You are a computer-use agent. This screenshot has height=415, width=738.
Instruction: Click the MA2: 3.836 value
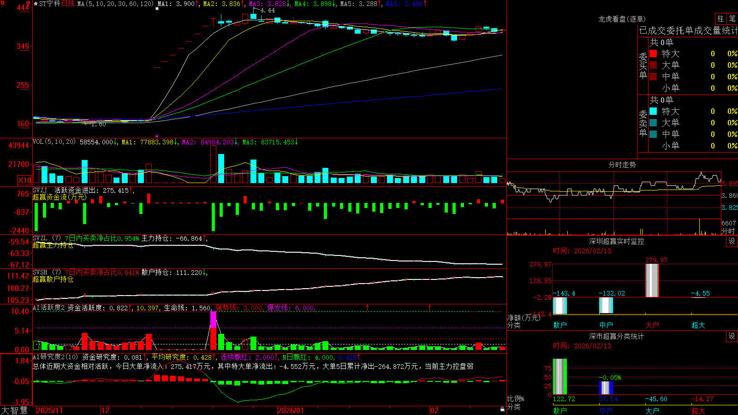pyautogui.click(x=222, y=4)
